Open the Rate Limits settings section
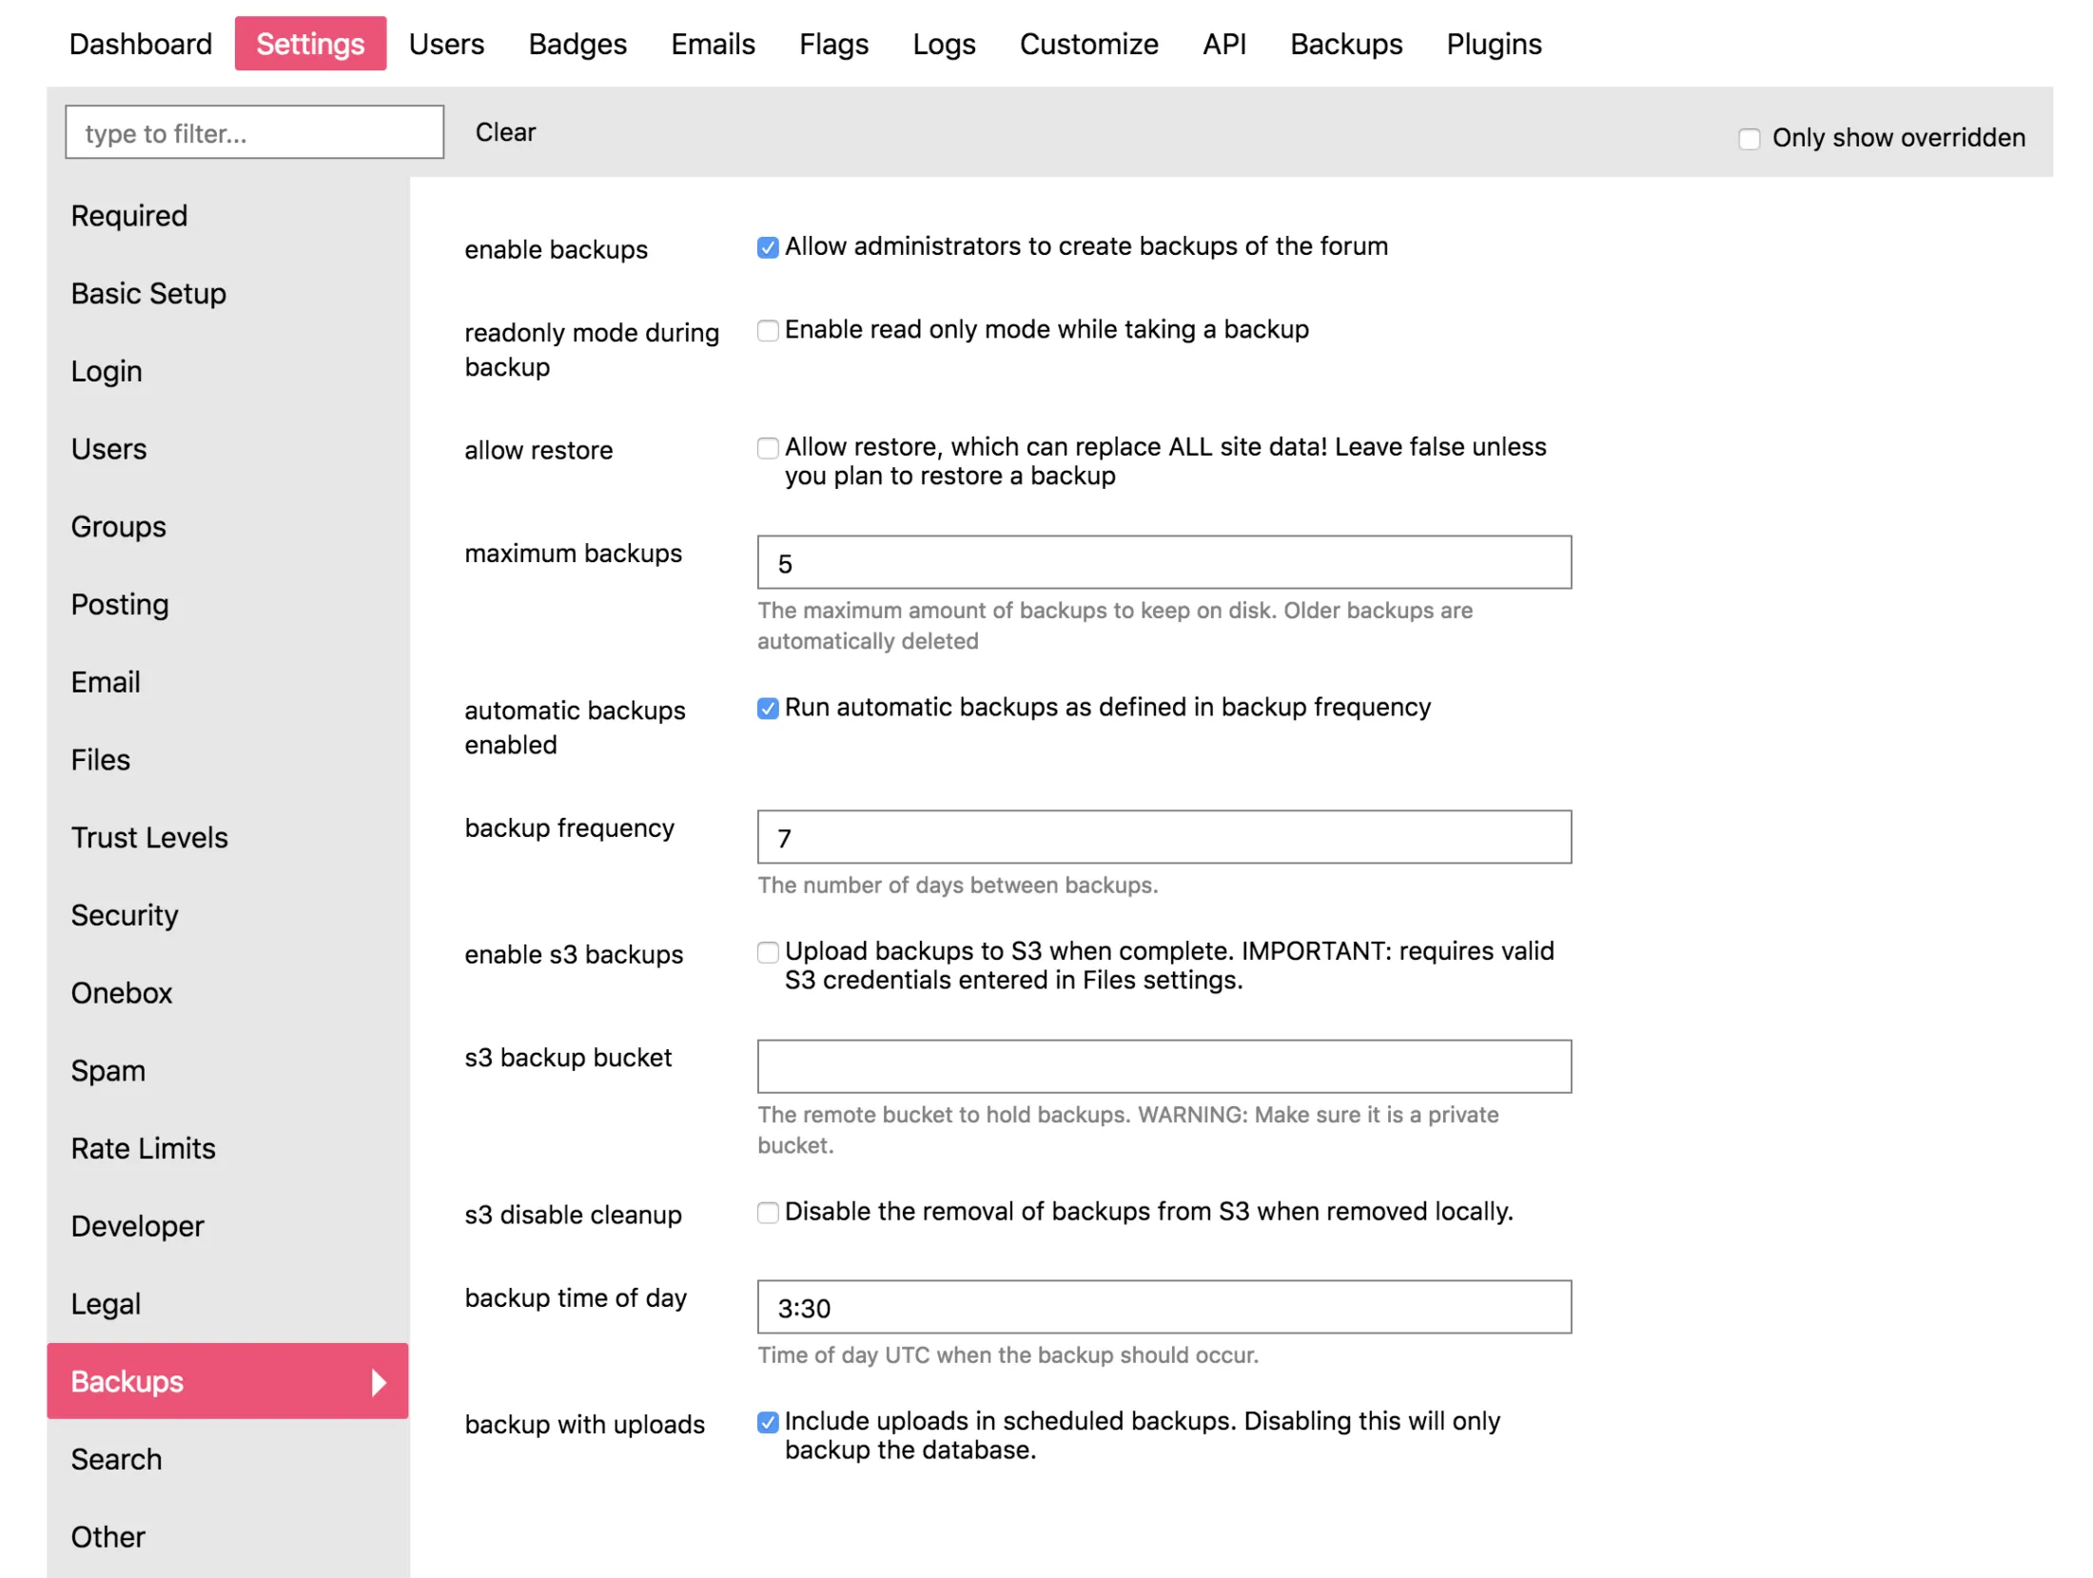 tap(143, 1148)
